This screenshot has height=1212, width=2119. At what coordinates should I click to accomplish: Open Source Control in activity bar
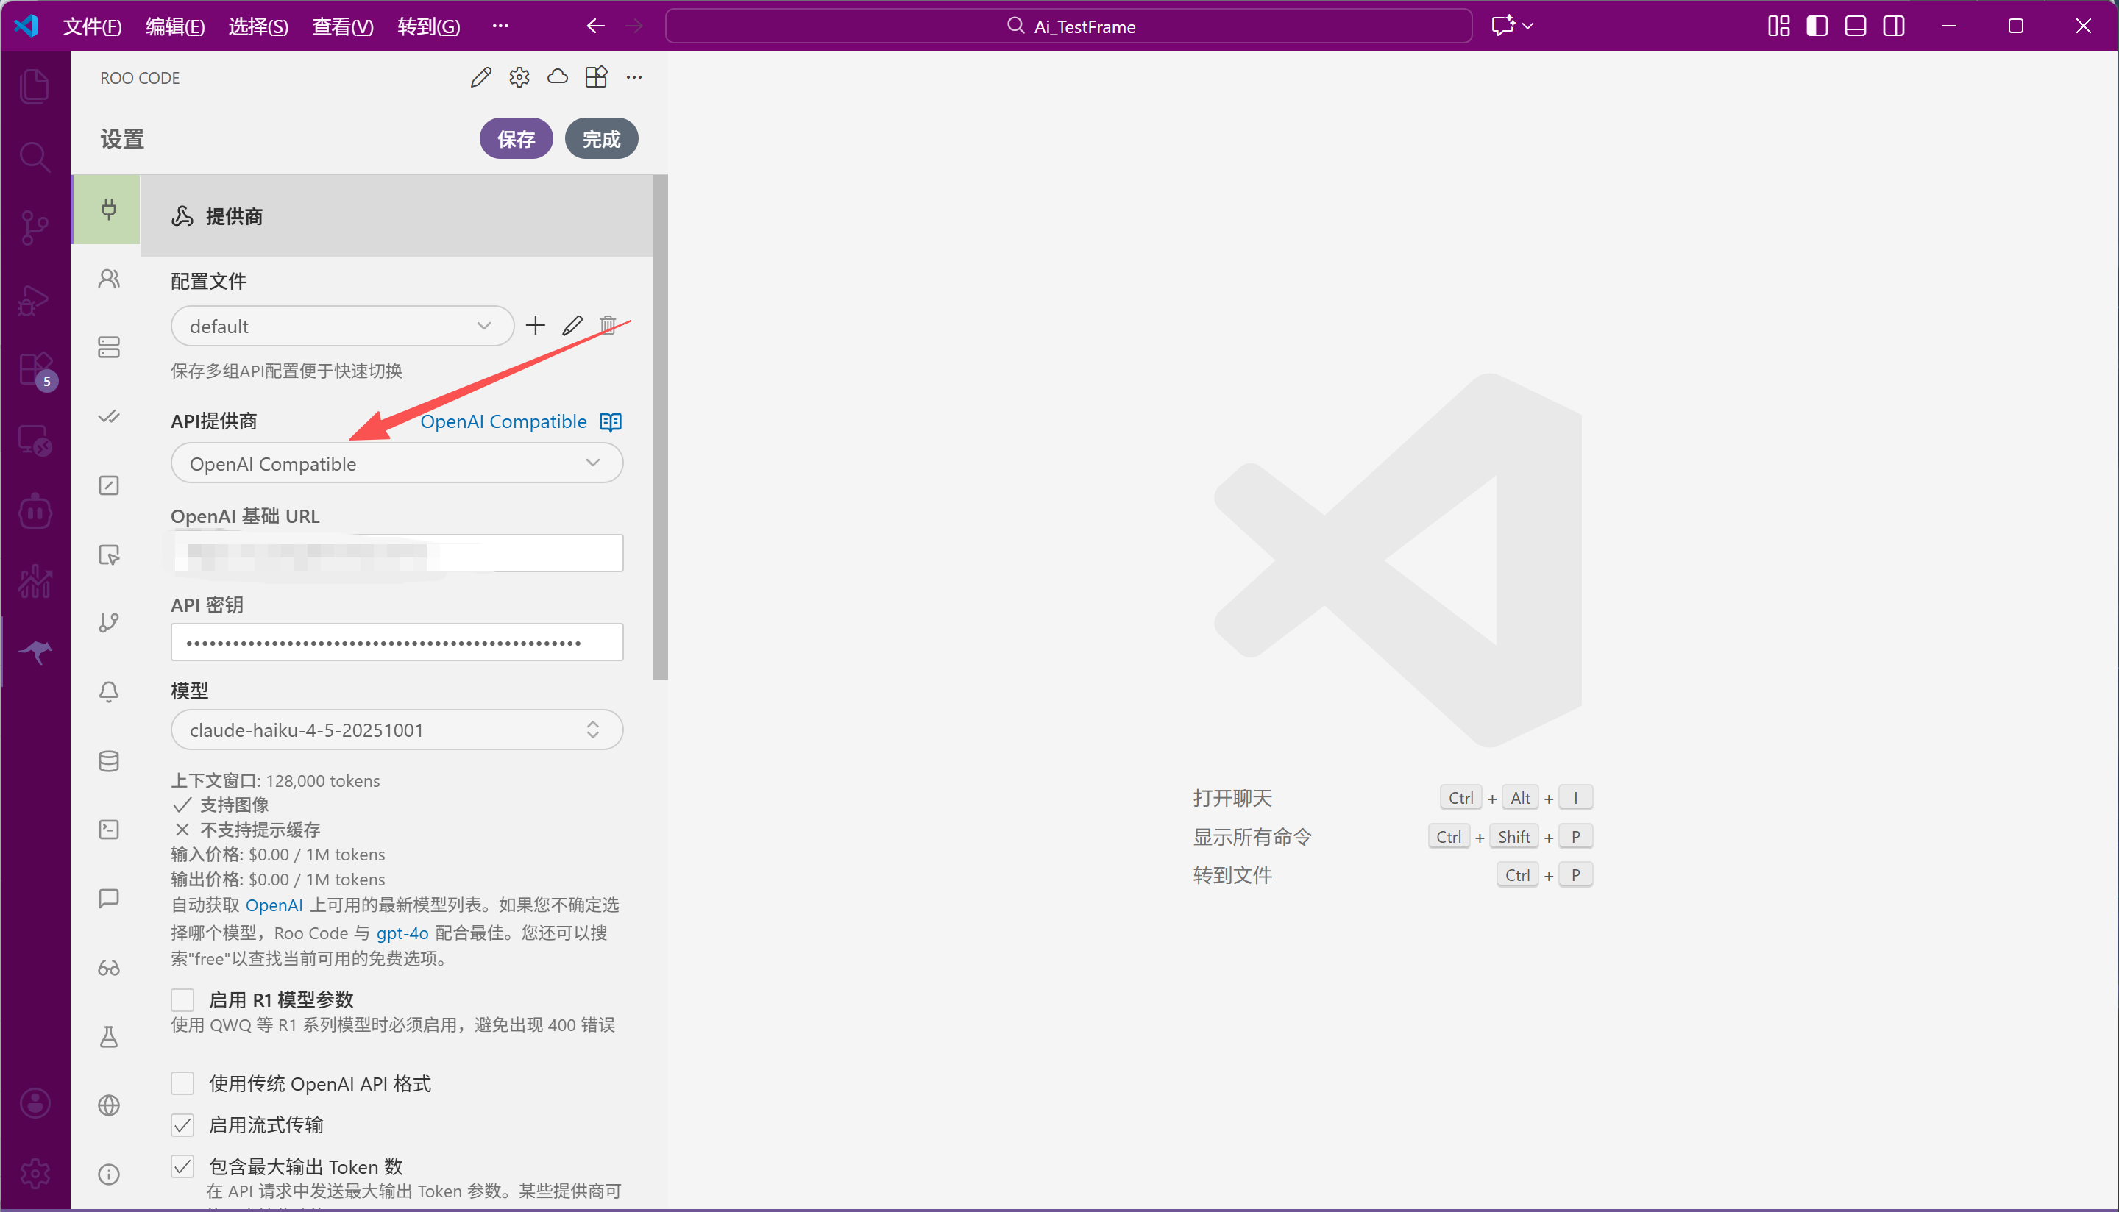click(35, 227)
